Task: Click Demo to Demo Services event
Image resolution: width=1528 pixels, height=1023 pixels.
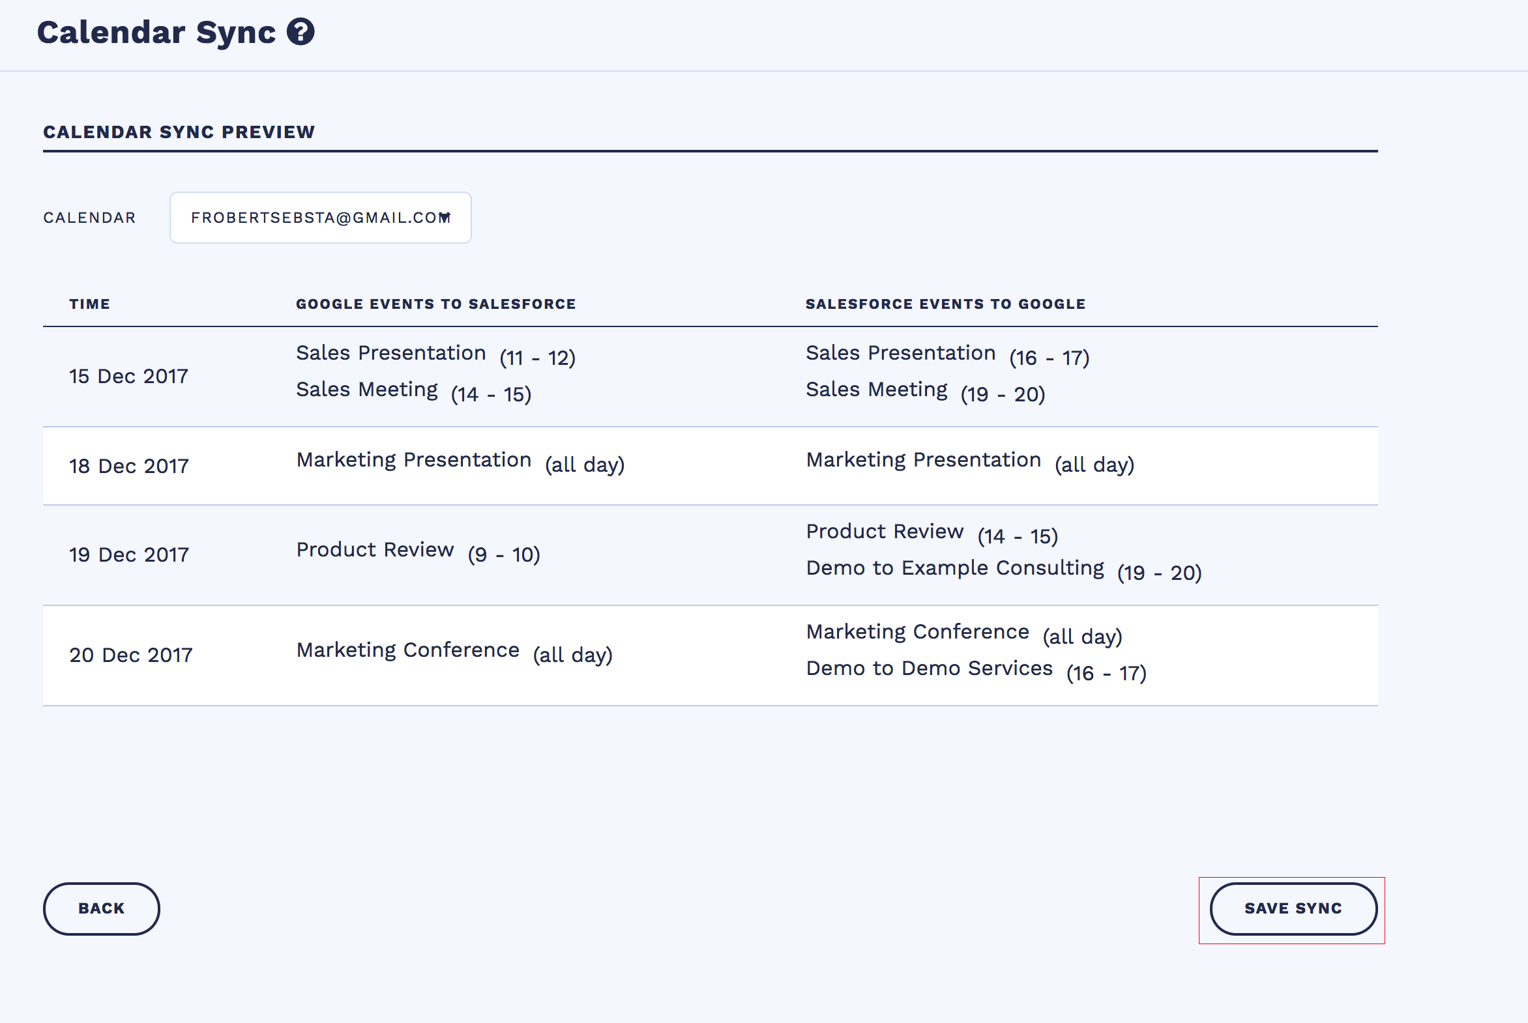Action: [975, 670]
